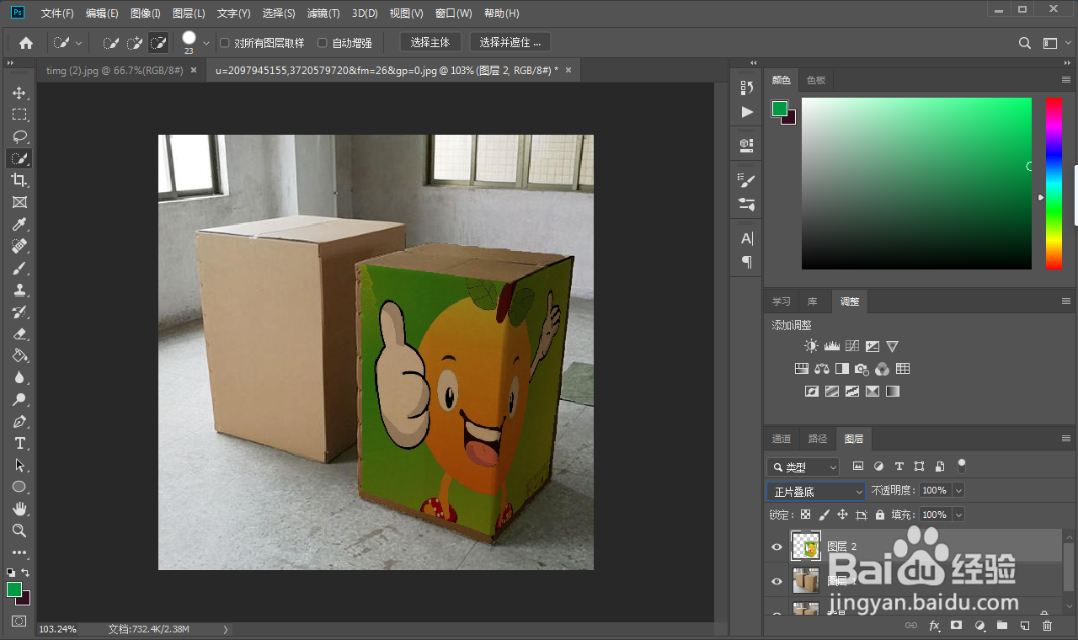The image size is (1078, 640).
Task: Add a Brightness/Contrast adjustment
Action: coord(811,346)
